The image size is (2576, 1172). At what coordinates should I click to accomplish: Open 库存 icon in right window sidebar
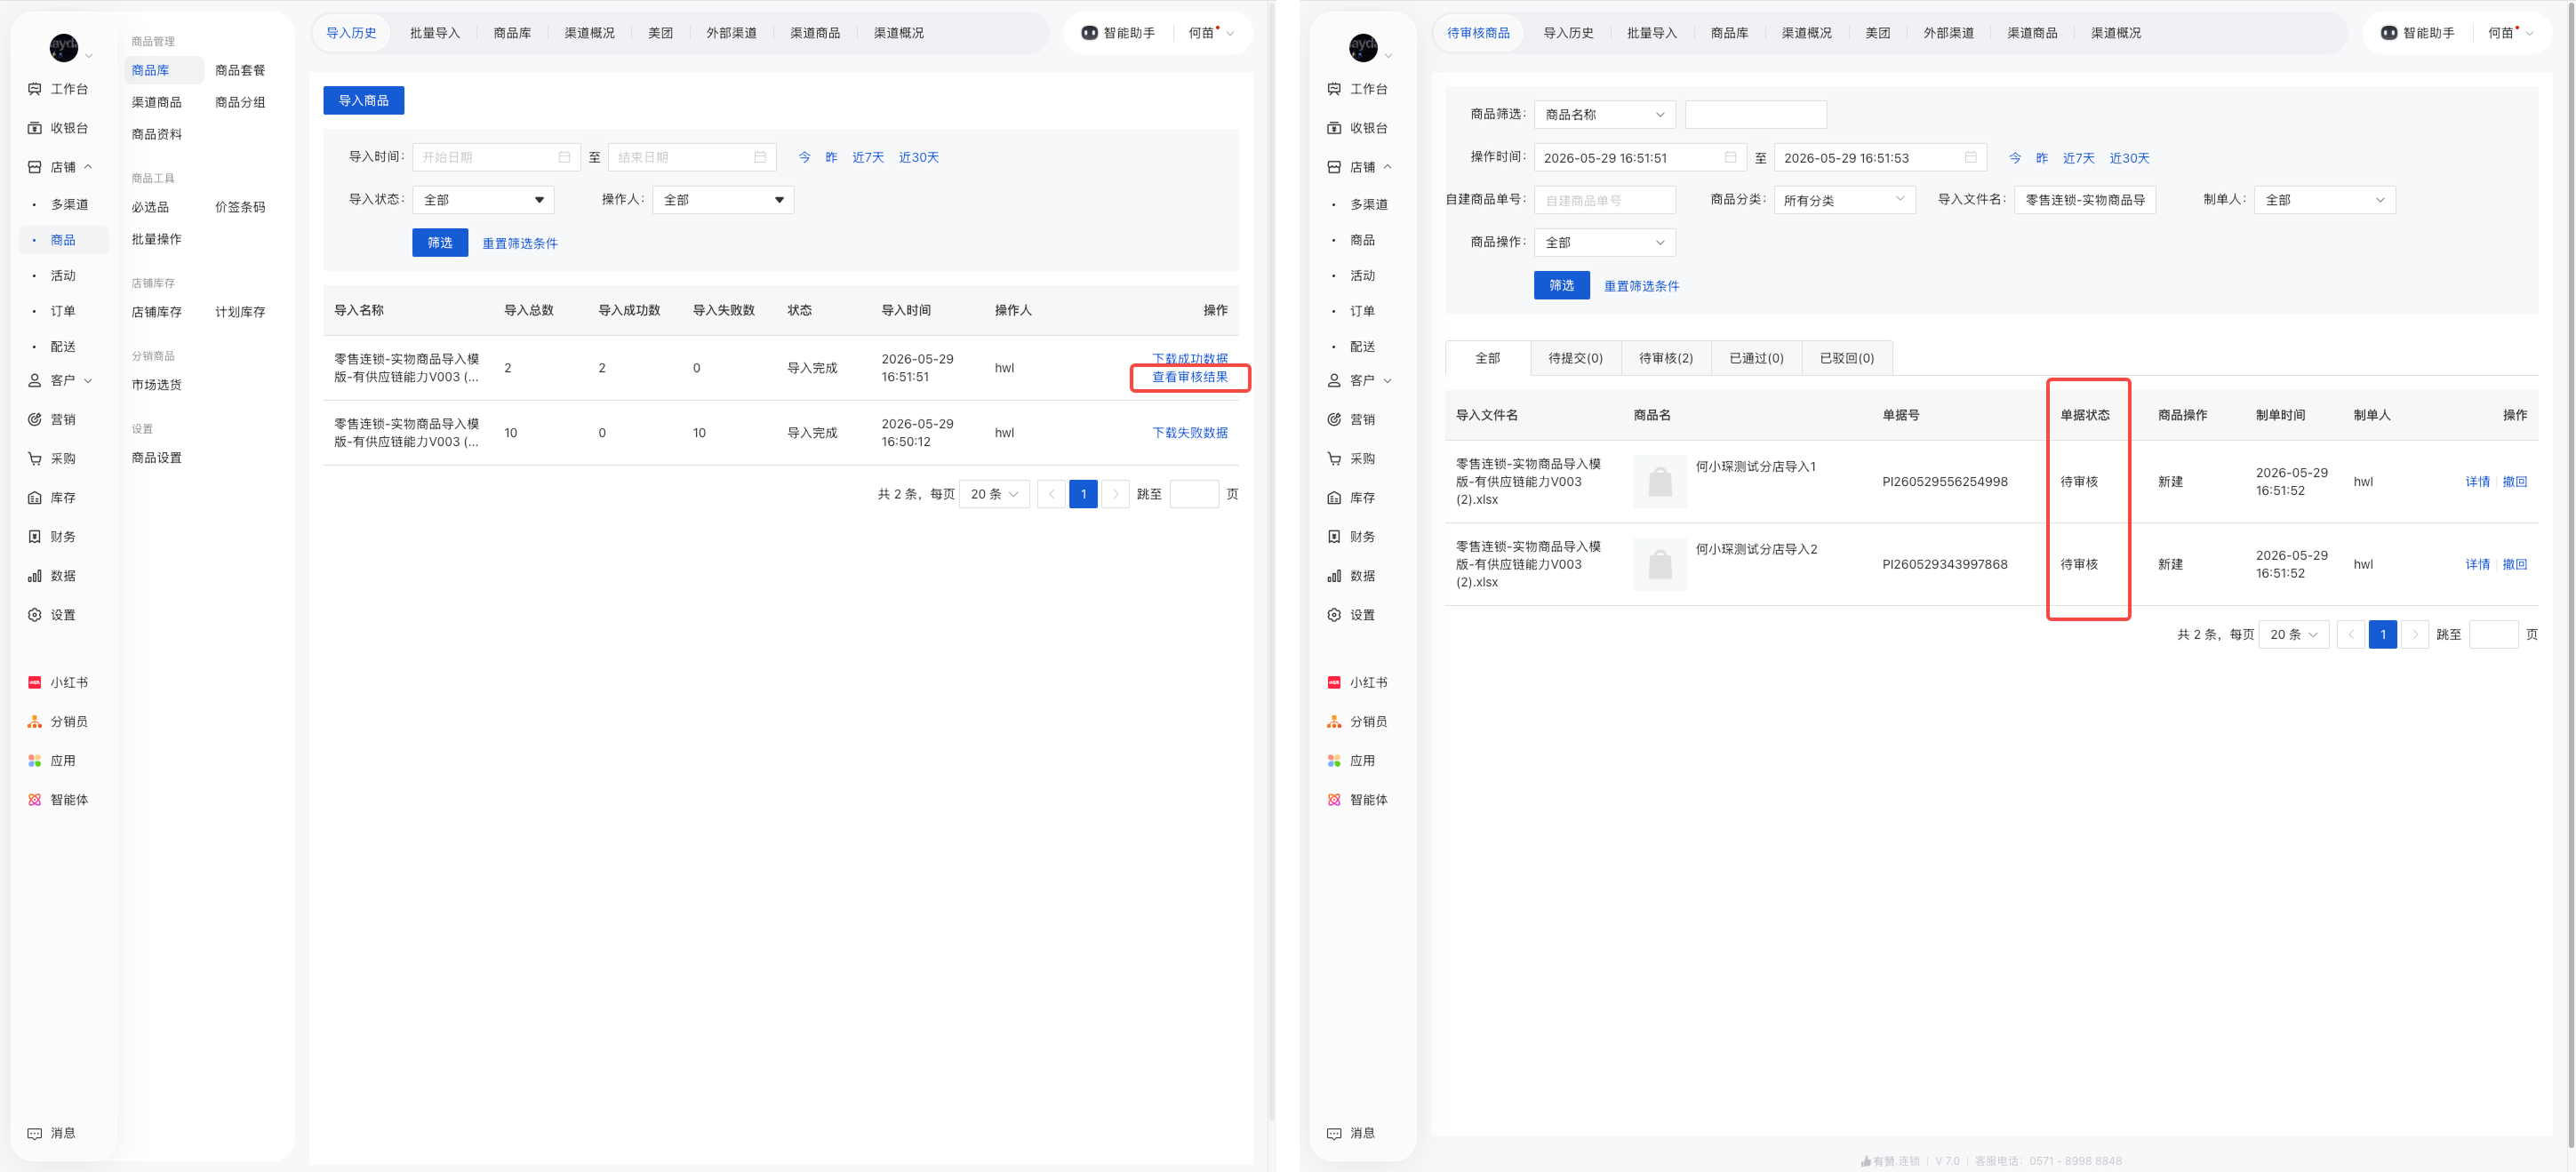point(1333,497)
